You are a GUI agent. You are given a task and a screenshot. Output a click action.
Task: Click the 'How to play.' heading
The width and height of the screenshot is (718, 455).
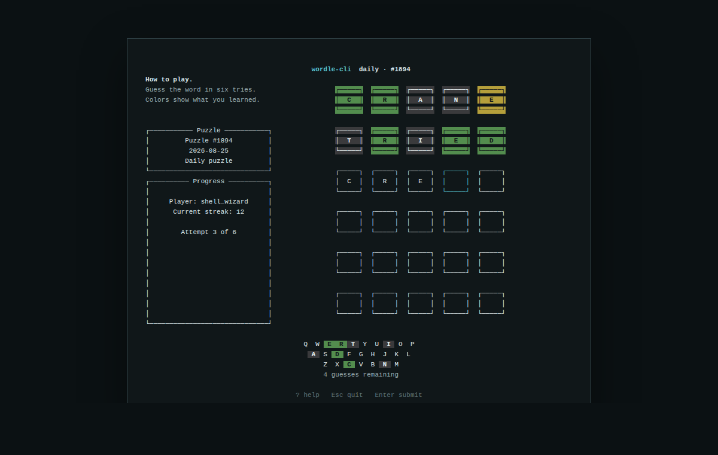169,80
